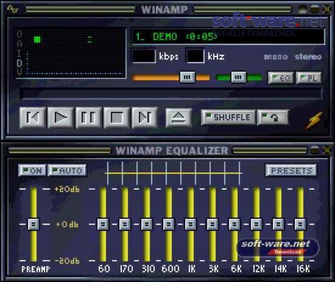Click the kbps bitrate display box
This screenshot has width=335, height=282.
tap(143, 56)
